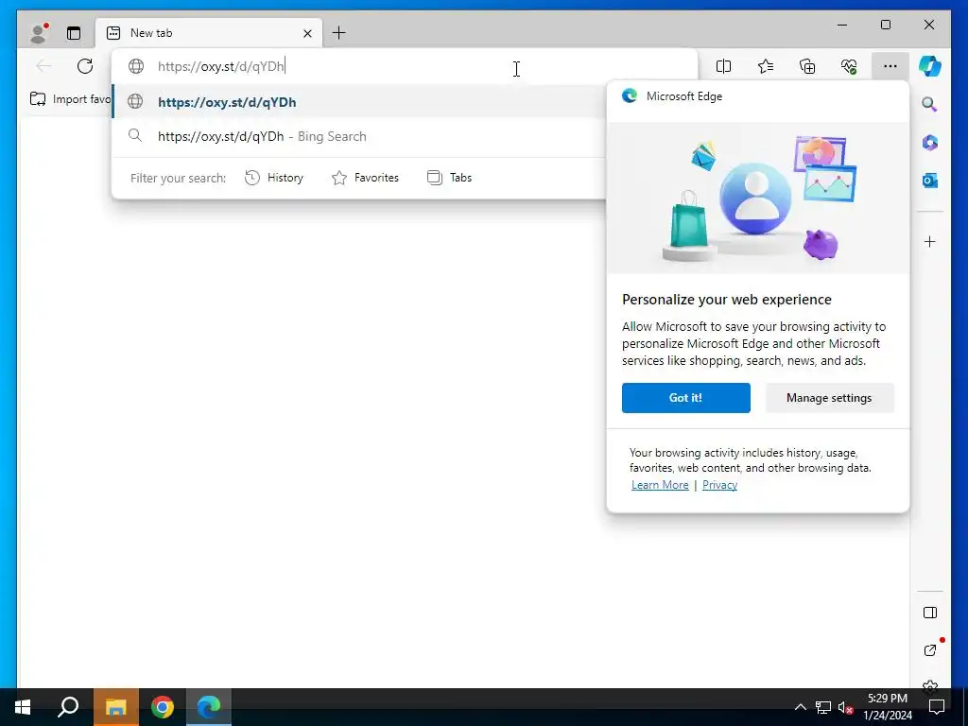Image resolution: width=968 pixels, height=726 pixels.
Task: Filter search by History
Action: (274, 178)
